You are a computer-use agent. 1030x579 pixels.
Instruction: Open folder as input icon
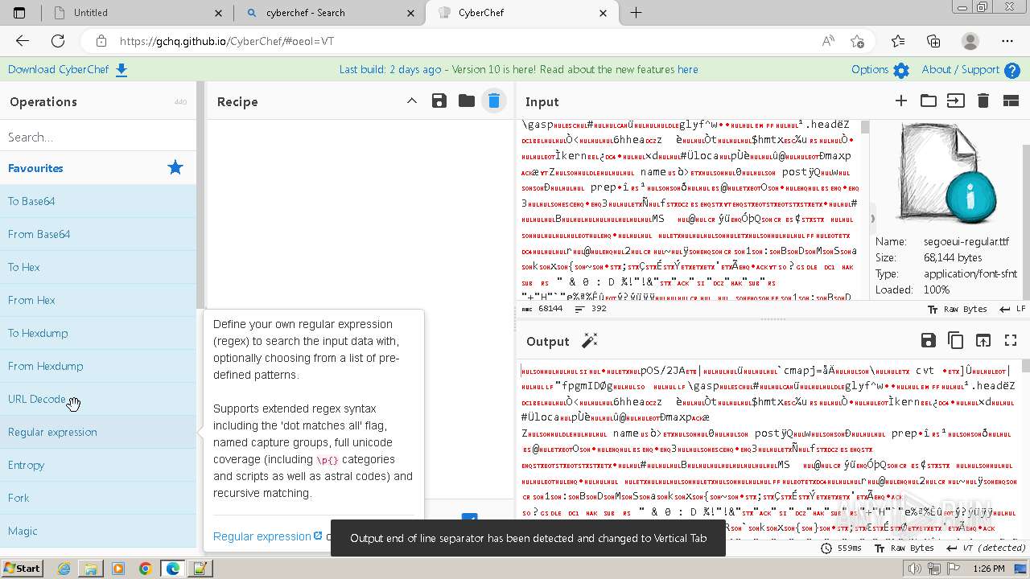(x=929, y=101)
